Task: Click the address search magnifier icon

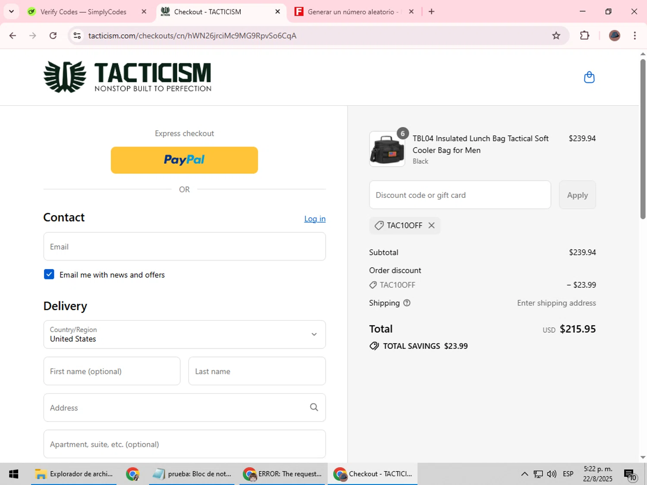Action: click(314, 407)
